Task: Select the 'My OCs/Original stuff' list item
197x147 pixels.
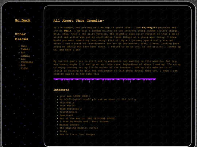Action: point(98,99)
